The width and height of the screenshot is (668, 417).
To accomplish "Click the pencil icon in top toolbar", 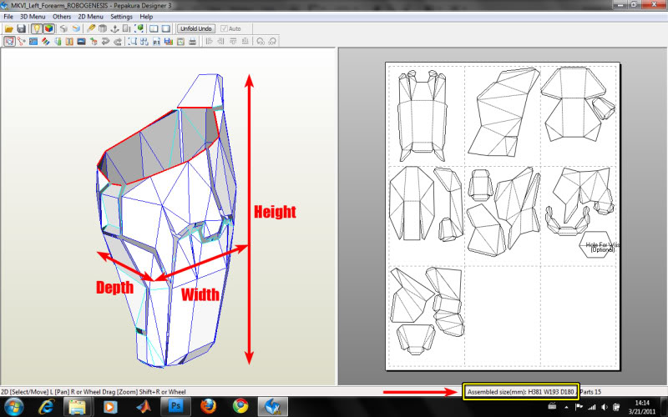I will pos(90,28).
